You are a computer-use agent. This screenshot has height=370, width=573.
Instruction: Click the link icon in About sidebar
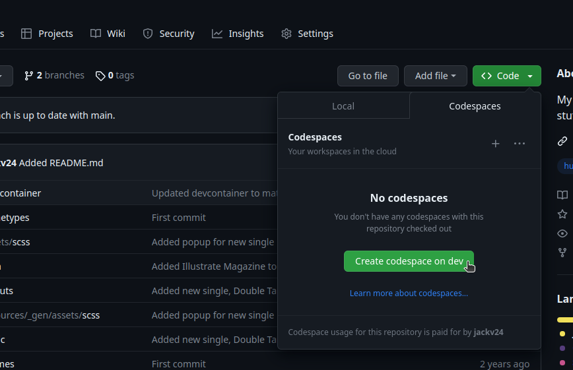point(562,141)
